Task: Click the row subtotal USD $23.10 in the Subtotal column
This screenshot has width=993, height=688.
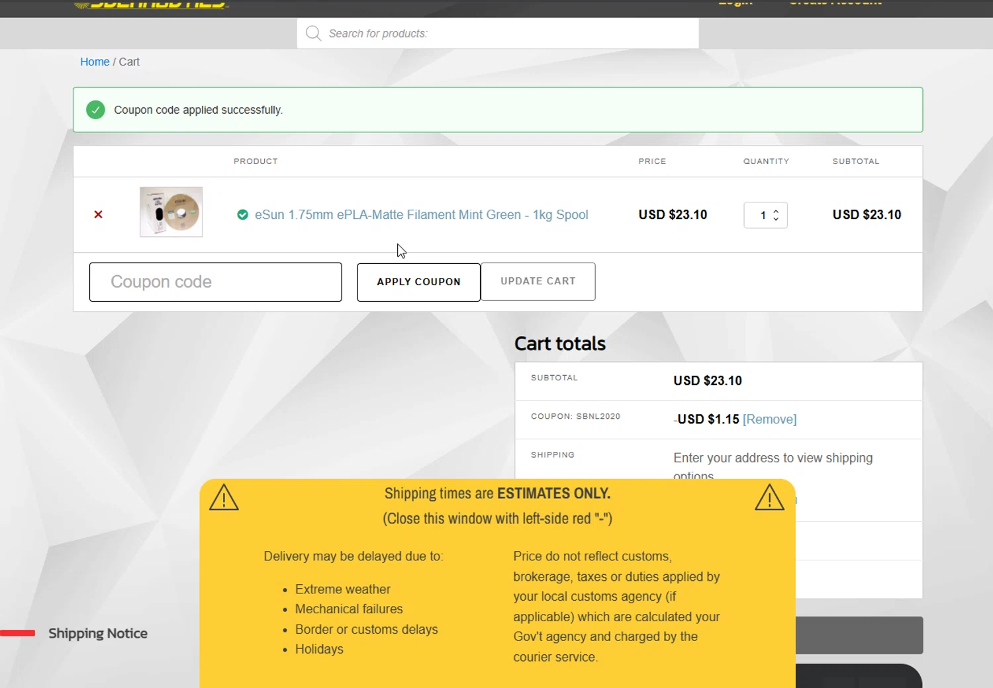Action: [867, 214]
